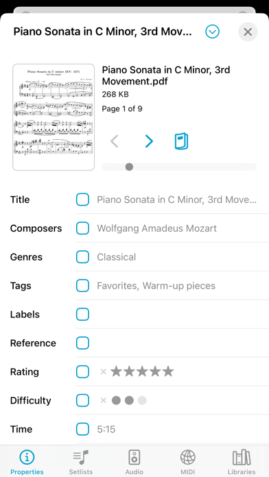Go to previous page with left arrow
269x477 pixels.
(114, 141)
